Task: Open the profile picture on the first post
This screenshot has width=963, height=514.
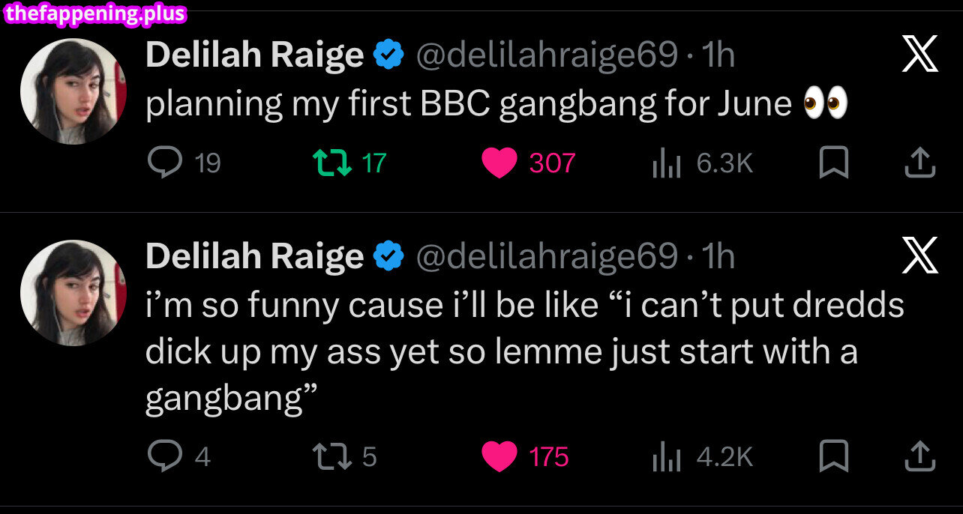Action: click(x=73, y=91)
